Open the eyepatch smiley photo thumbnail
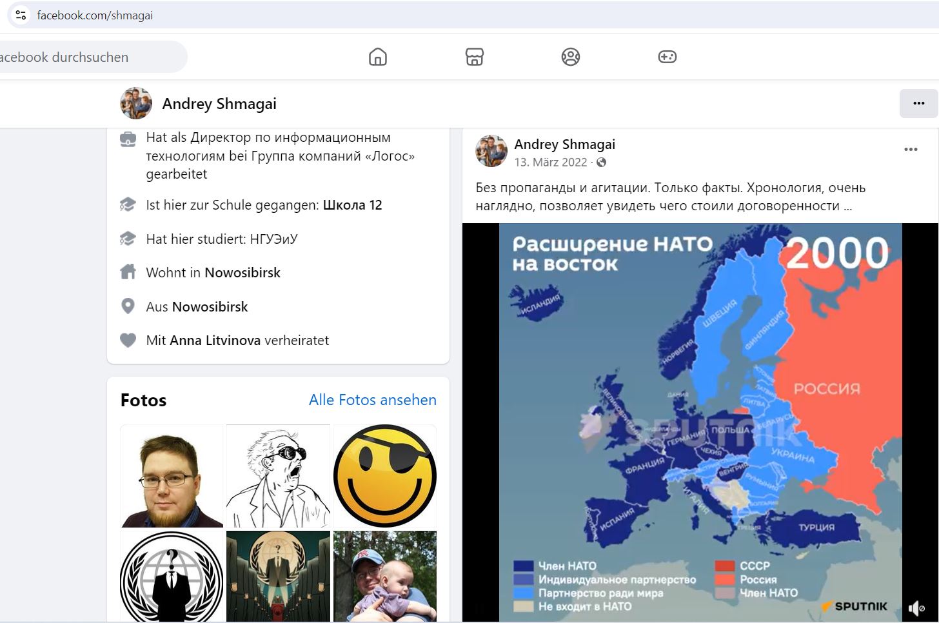 click(x=385, y=476)
